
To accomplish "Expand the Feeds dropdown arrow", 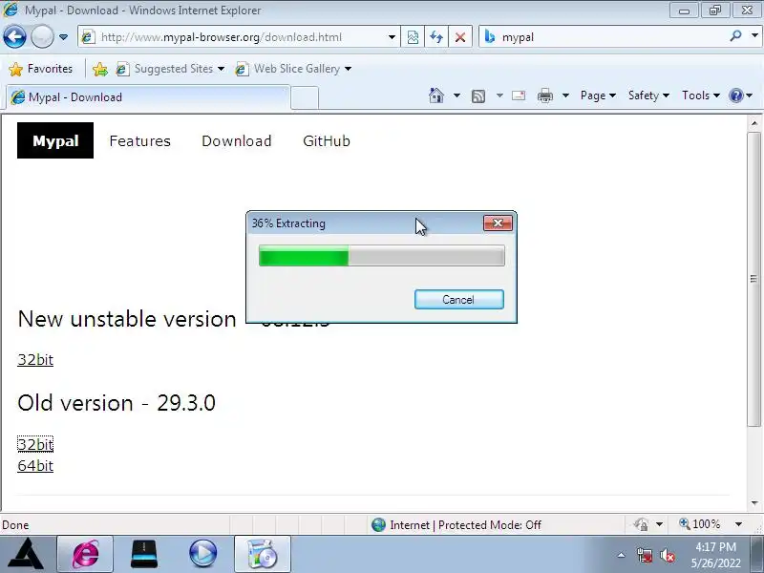I will click(x=499, y=95).
